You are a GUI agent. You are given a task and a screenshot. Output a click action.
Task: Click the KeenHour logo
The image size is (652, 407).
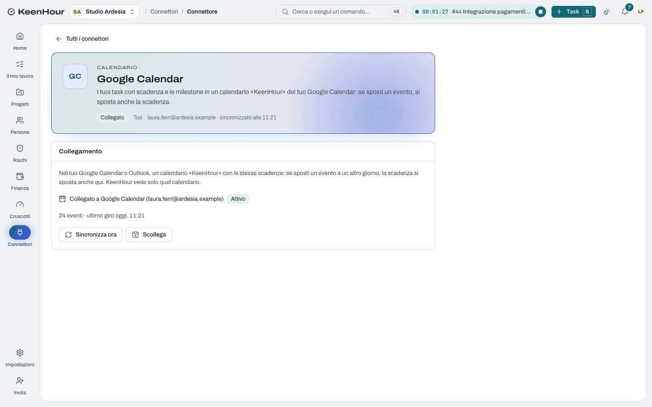pyautogui.click(x=36, y=12)
